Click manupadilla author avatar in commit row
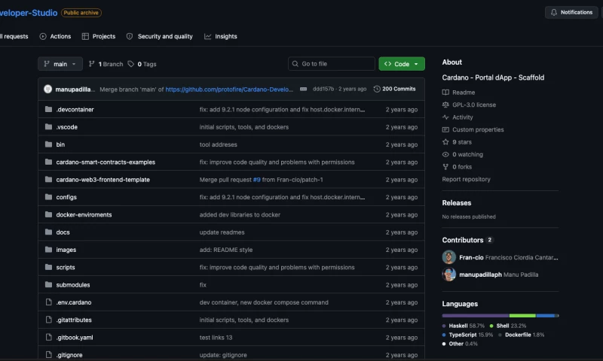This screenshot has height=361, width=603. (47, 89)
